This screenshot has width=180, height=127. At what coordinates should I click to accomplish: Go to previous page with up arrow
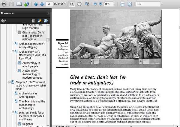point(36,4)
